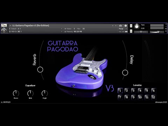This screenshot has height=126, width=168.
Task: Click the purple 'V3' text
Action: pyautogui.click(x=110, y=88)
